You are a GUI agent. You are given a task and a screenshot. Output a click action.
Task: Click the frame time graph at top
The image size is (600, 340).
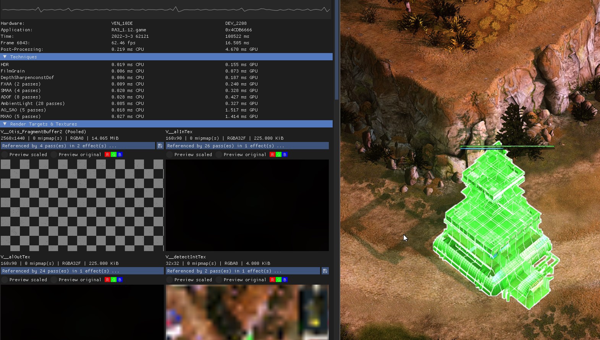coord(166,9)
